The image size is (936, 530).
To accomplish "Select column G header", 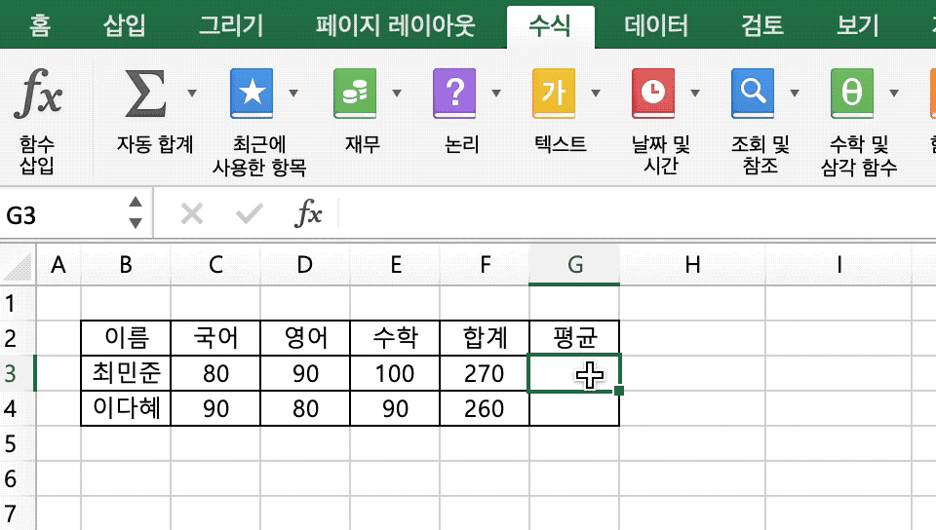I will (574, 265).
